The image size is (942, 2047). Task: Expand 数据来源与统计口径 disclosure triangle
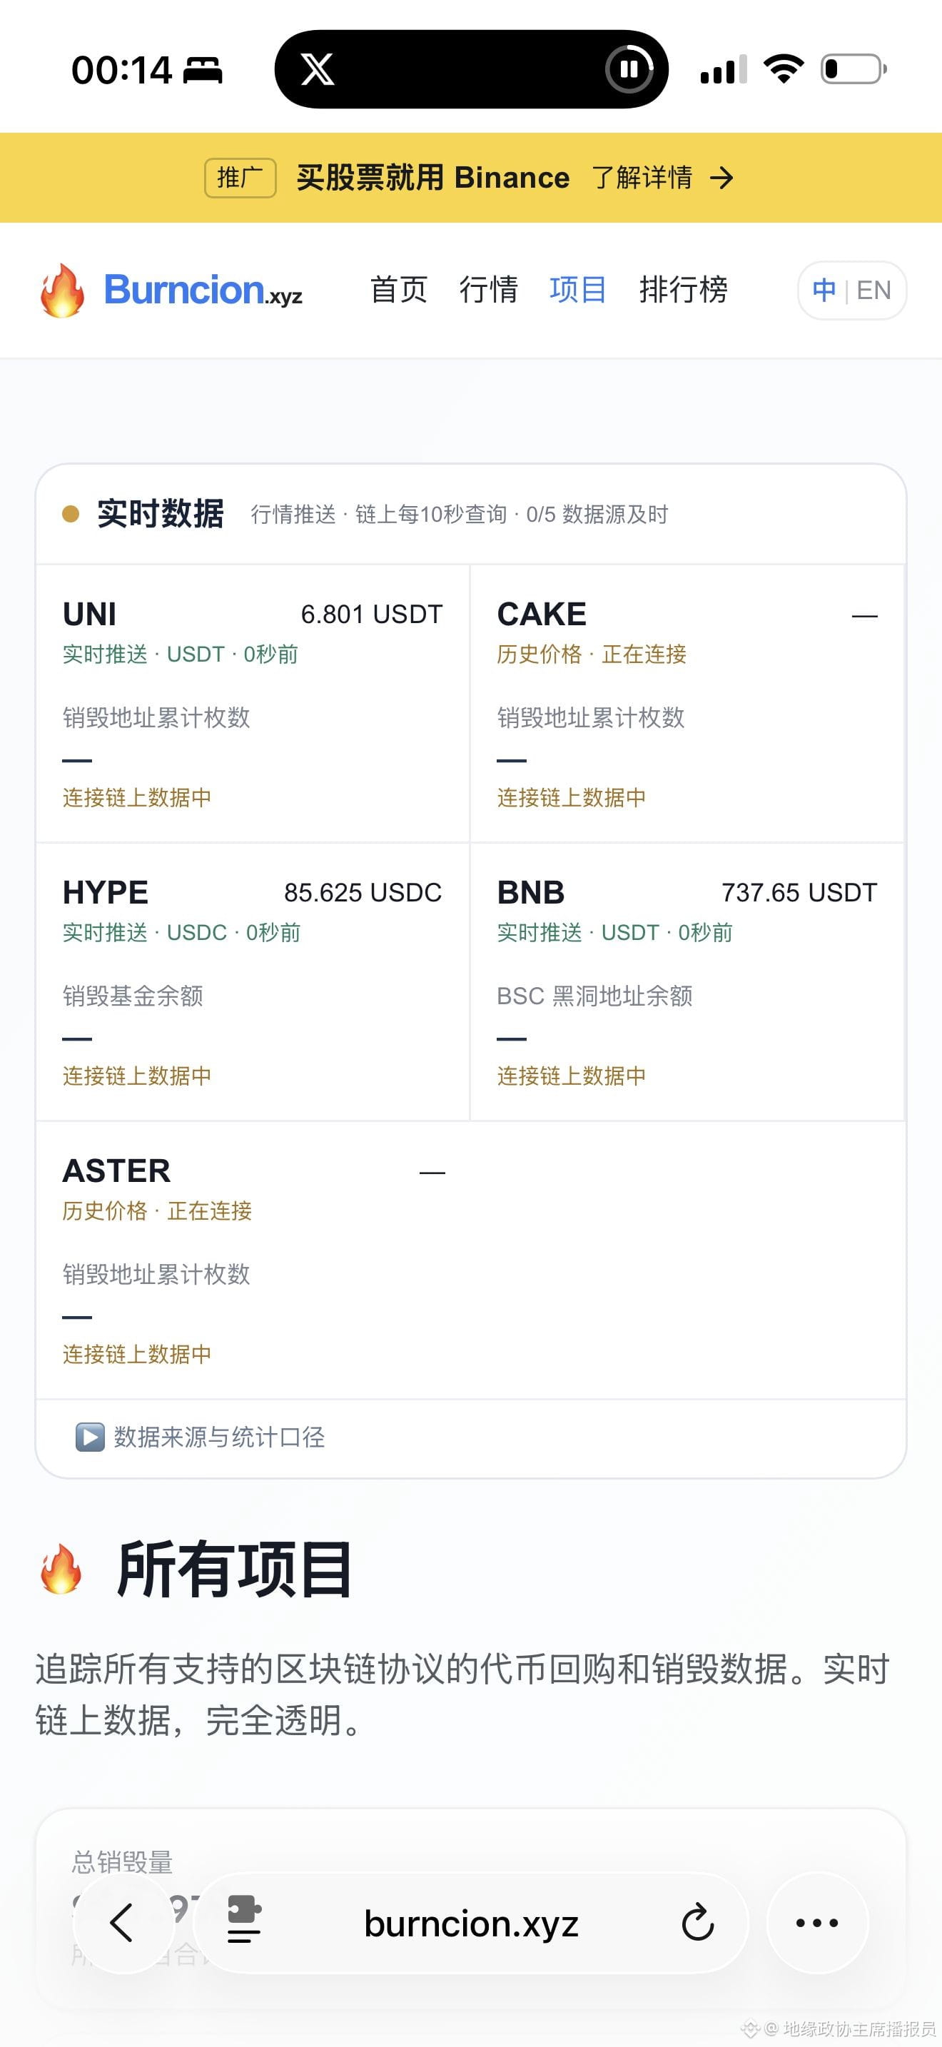90,1437
